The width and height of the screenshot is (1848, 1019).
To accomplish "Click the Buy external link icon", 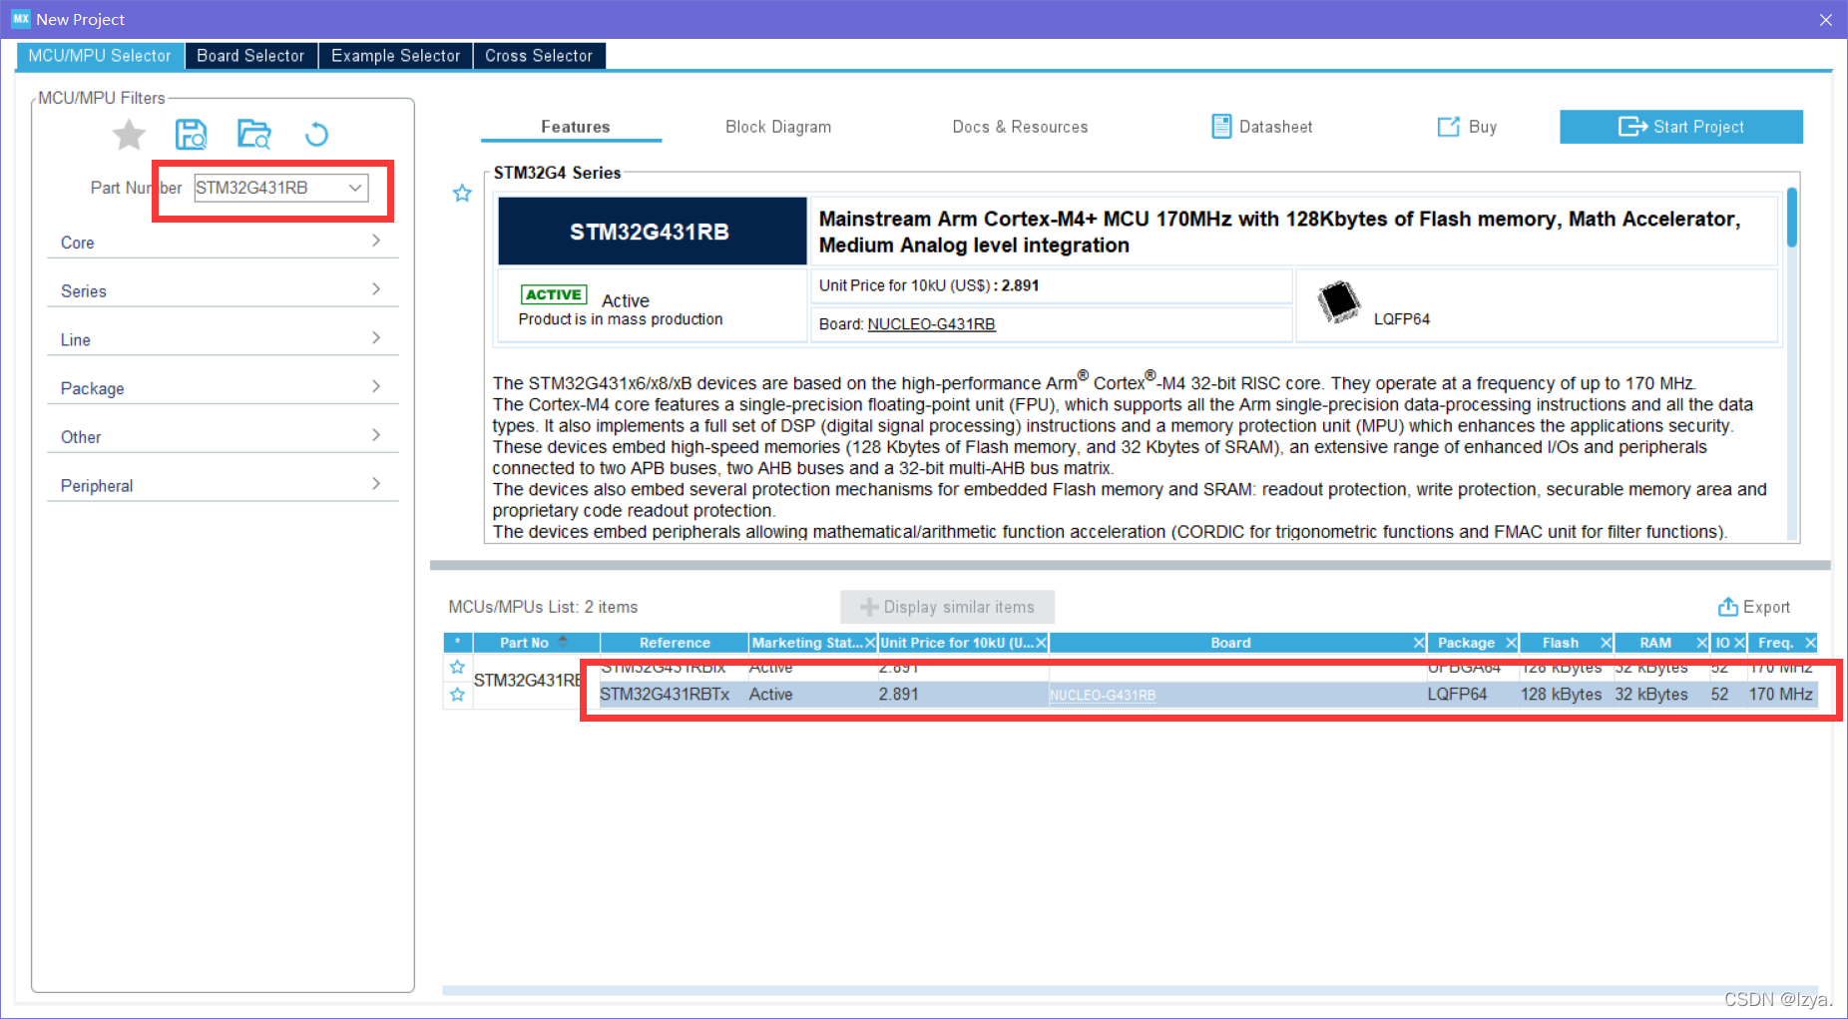I will click(x=1448, y=127).
